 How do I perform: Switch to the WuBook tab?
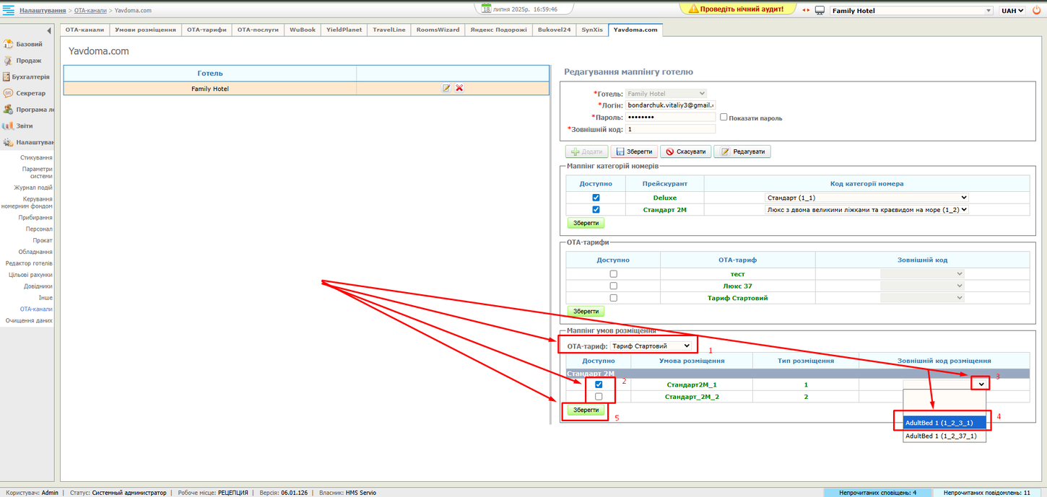tap(303, 30)
